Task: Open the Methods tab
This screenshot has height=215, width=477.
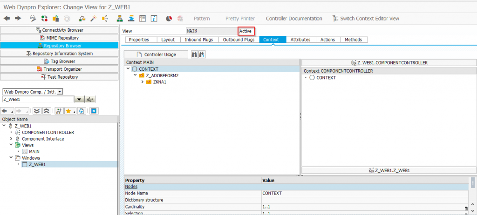Action: [x=354, y=40]
